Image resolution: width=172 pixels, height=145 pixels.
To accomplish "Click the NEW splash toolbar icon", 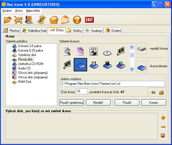I will click(x=18, y=20).
